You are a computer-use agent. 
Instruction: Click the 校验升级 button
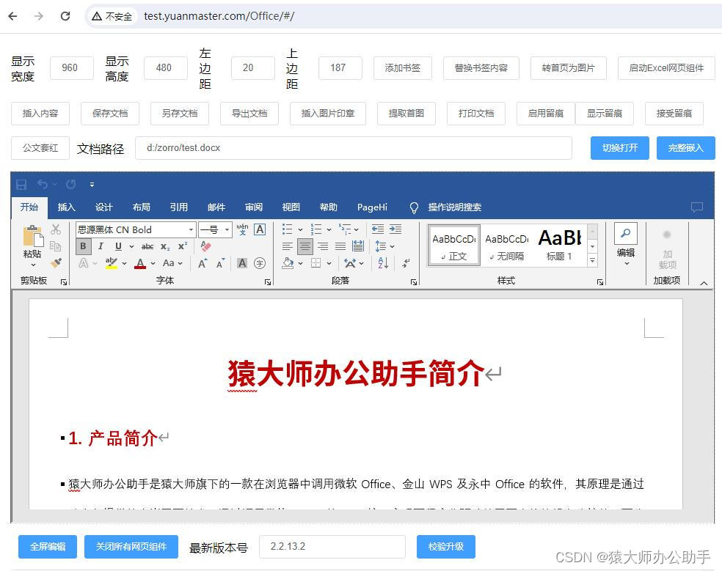[445, 546]
